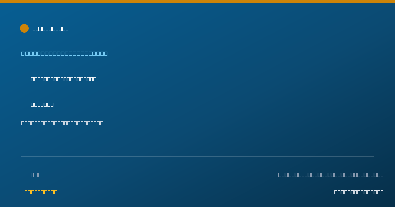Click the short indented white text line
395x207 pixels.
(x=42, y=104)
